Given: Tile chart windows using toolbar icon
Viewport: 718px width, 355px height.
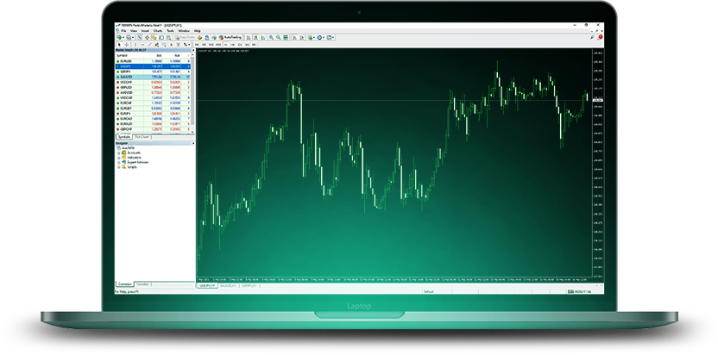Looking at the screenshot, I should [286, 38].
